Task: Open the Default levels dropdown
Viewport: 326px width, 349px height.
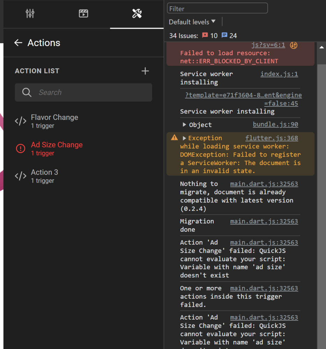Action: 192,22
